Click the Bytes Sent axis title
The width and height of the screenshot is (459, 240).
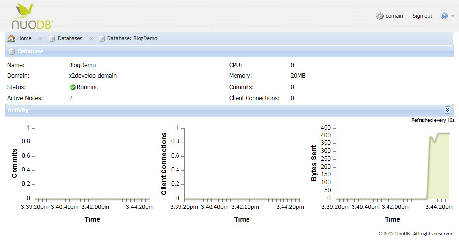(x=314, y=163)
